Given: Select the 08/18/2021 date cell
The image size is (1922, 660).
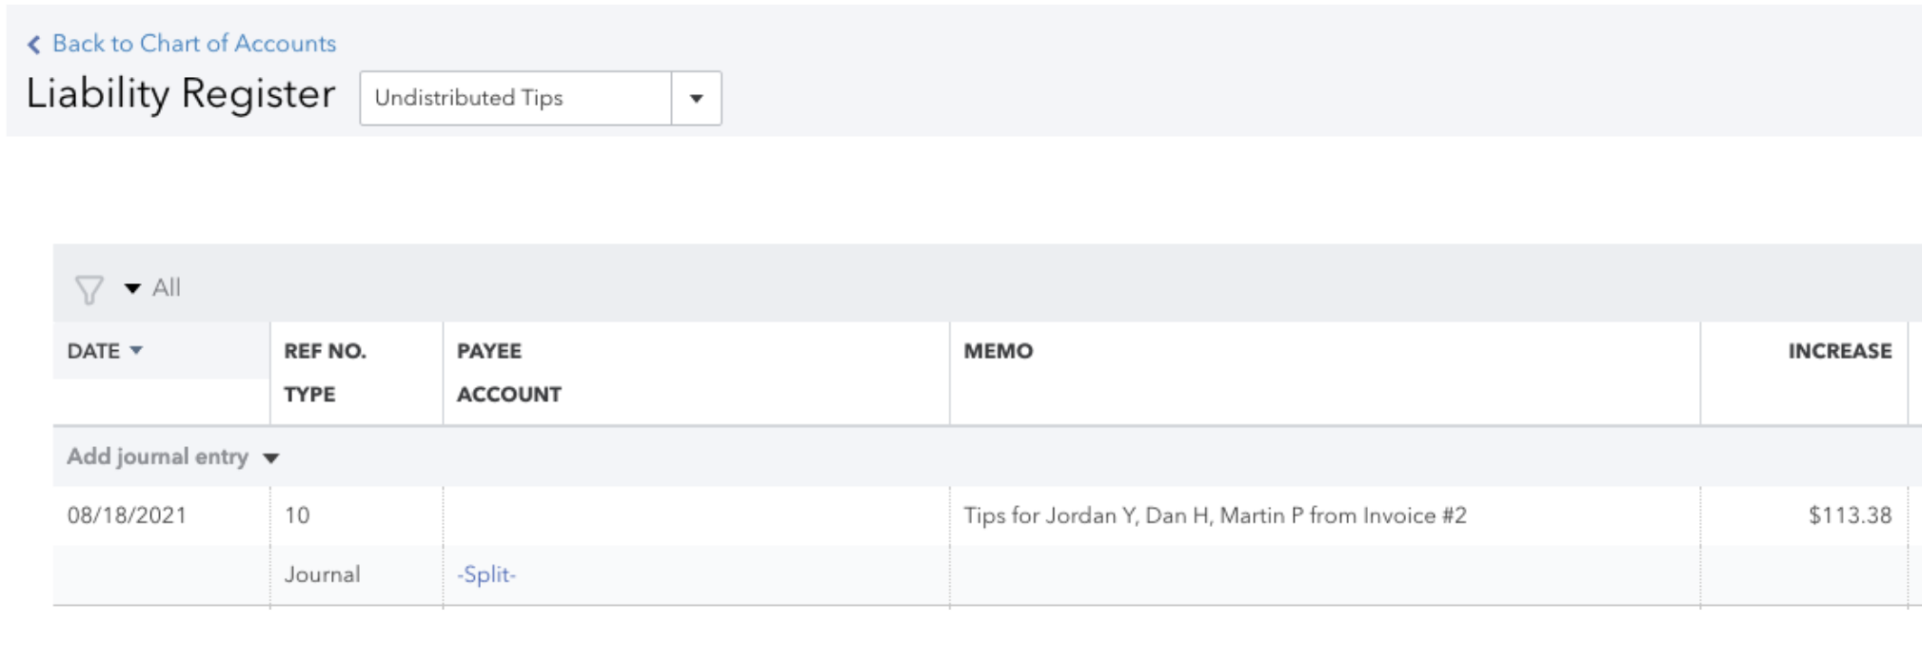Looking at the screenshot, I should (127, 515).
